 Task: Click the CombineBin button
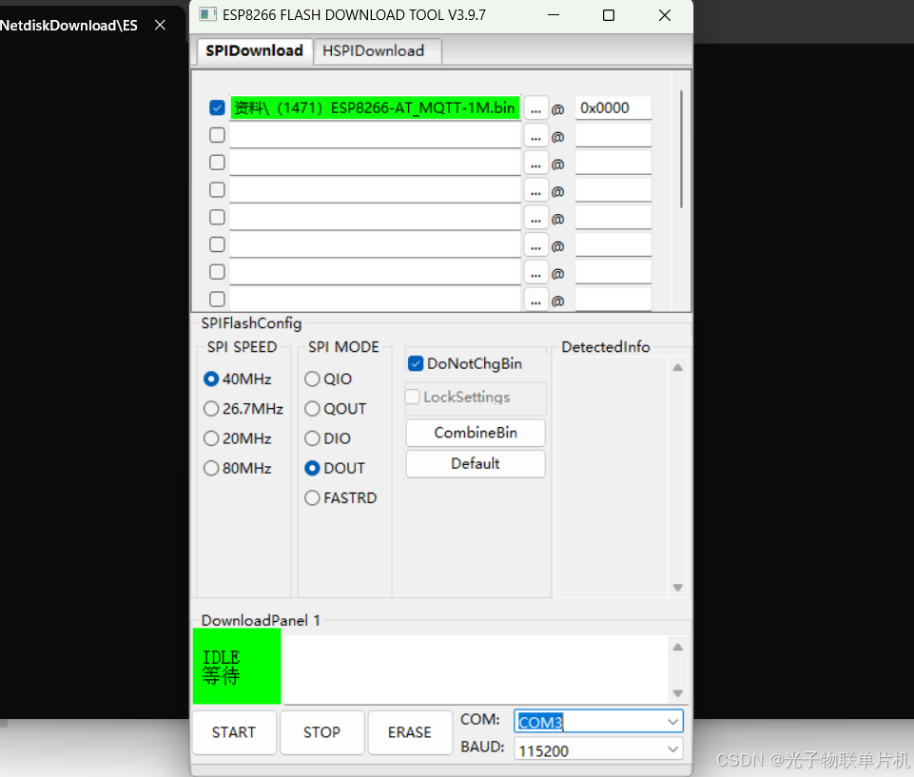[476, 433]
